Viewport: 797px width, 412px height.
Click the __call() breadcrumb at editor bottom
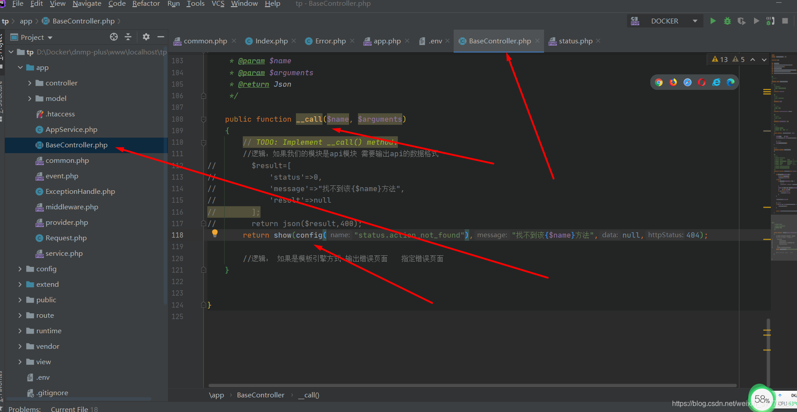[309, 395]
